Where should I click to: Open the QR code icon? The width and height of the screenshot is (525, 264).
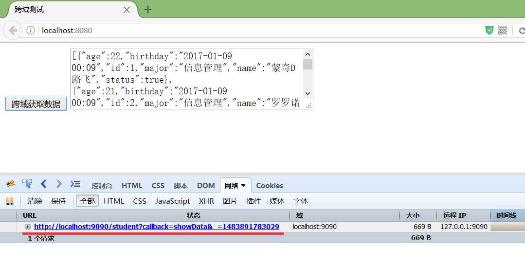pos(503,30)
